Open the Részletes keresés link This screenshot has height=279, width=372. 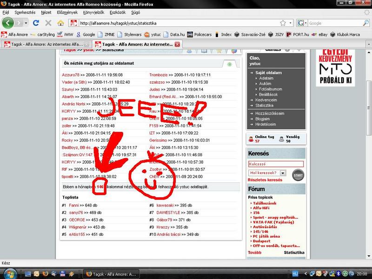[x=265, y=180]
